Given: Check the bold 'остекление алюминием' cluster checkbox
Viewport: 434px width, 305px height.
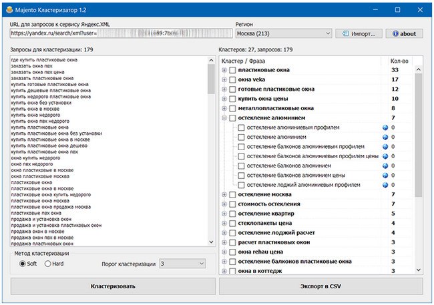Looking at the screenshot, I should tap(232, 118).
